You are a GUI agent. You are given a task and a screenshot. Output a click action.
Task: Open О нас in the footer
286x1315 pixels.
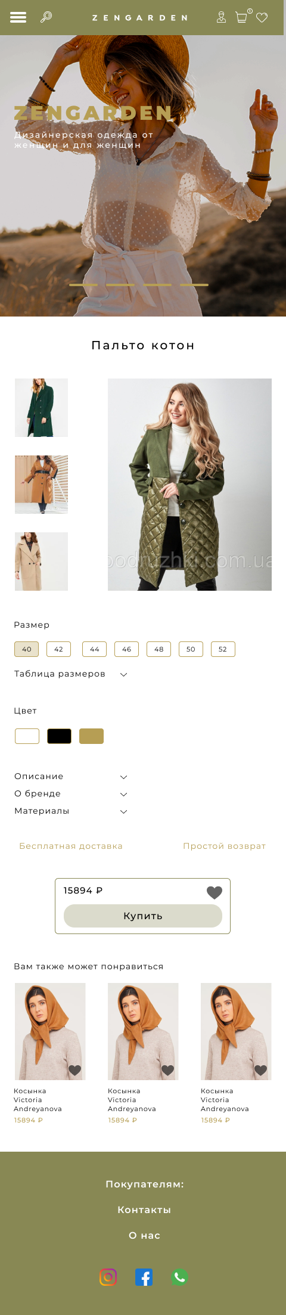point(144,1235)
